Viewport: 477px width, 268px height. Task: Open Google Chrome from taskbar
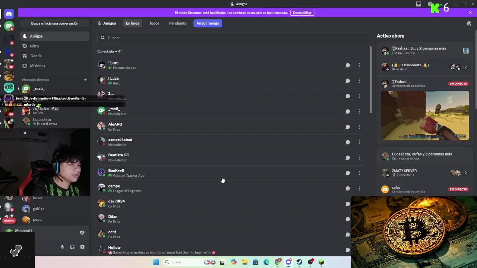pyautogui.click(x=278, y=262)
